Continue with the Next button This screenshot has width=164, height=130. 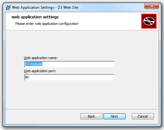coord(115,116)
